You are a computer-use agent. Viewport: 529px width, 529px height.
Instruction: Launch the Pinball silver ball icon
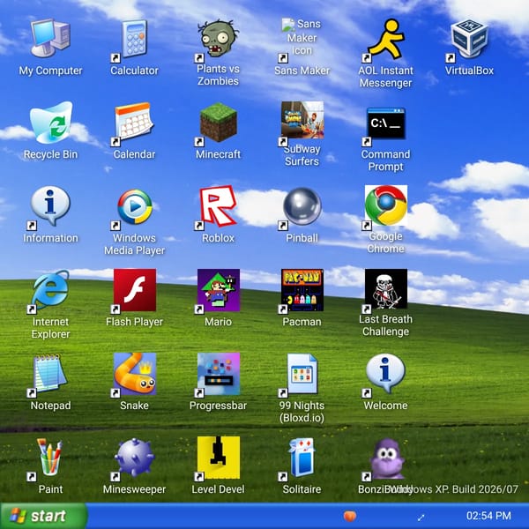pos(302,206)
